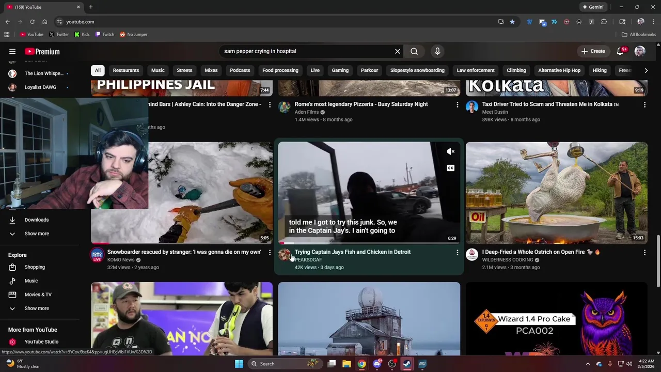Open the WILDERNESS COOKING channel avatar

coord(472,255)
